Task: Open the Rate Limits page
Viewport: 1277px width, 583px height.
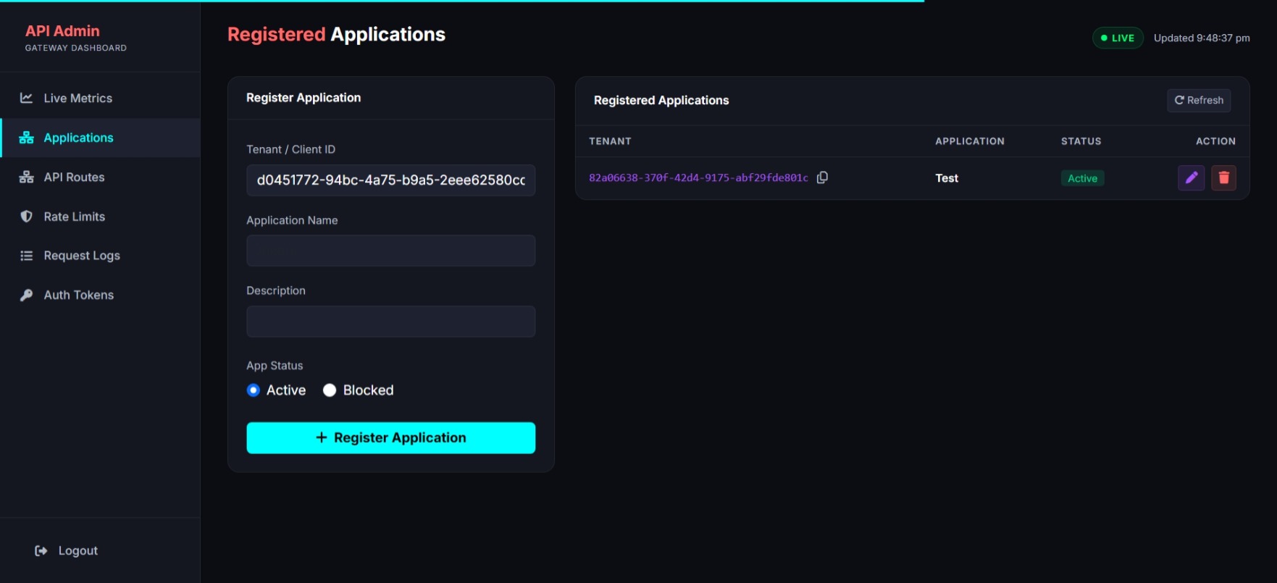Action: [100, 217]
